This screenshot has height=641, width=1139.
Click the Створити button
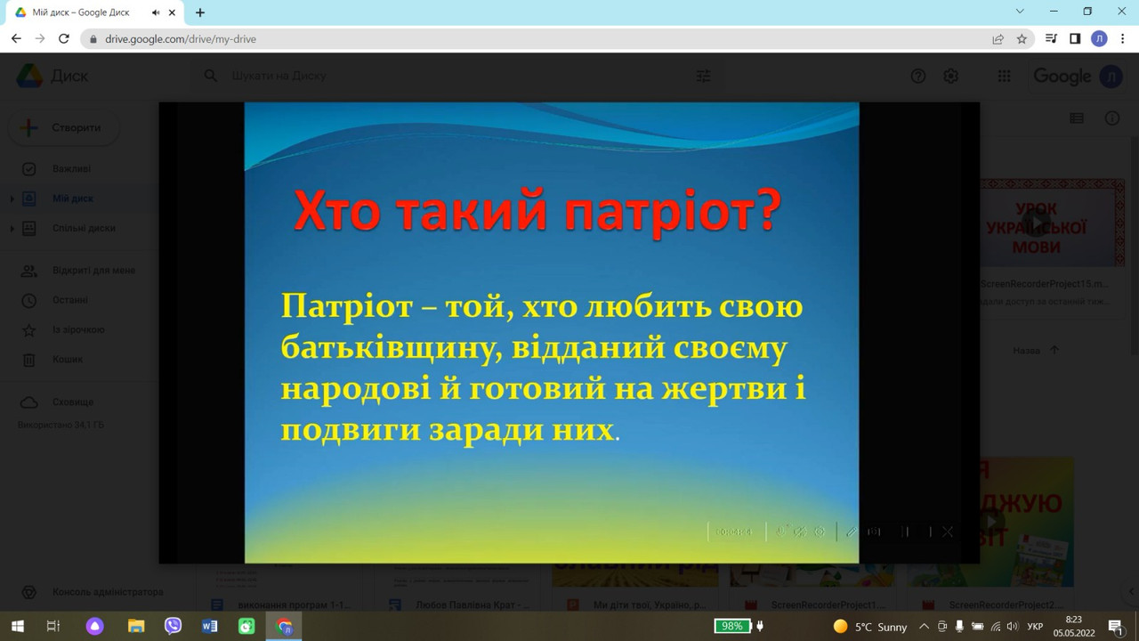(63, 127)
